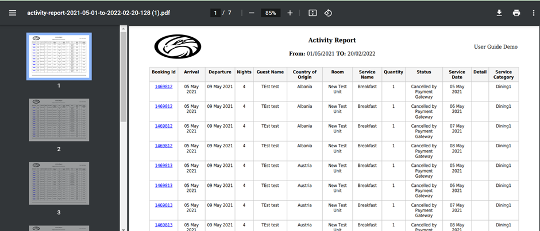The width and height of the screenshot is (540, 231).
Task: Open booking 1469812 link for 06 May service
Action: (x=164, y=106)
